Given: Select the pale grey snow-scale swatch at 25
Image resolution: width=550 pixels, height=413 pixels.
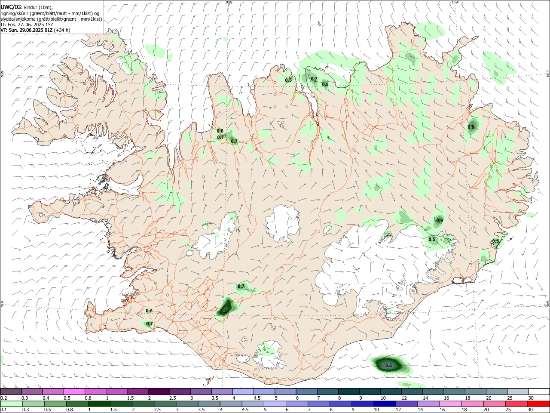Looking at the screenshot, I should coord(517,392).
